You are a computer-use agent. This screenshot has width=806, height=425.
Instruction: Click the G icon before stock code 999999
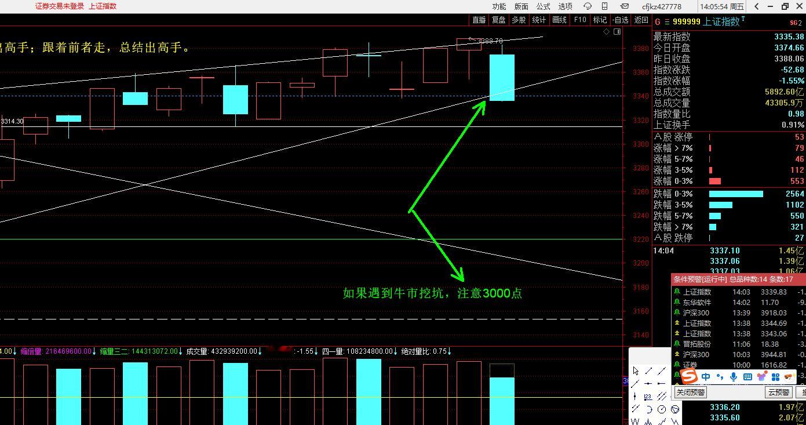(658, 21)
